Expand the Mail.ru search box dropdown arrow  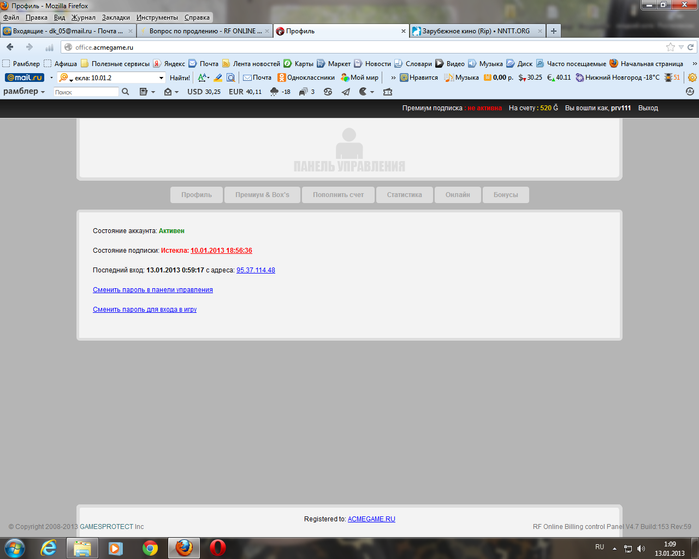[161, 78]
